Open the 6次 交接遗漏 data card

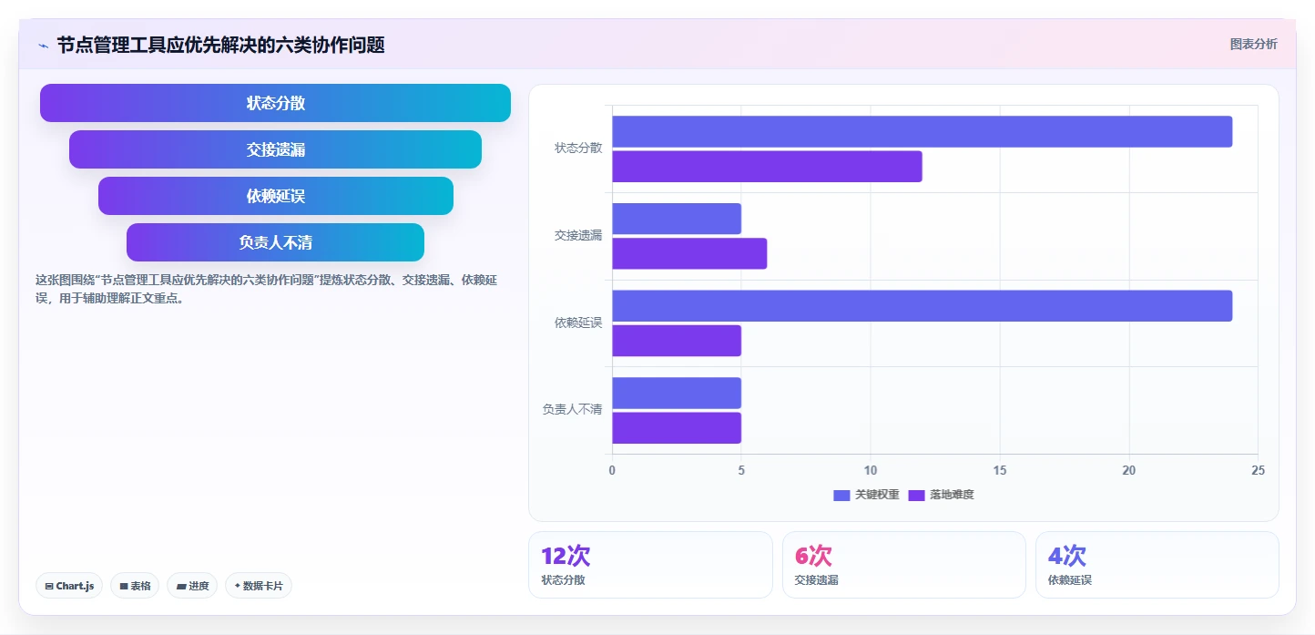click(904, 565)
